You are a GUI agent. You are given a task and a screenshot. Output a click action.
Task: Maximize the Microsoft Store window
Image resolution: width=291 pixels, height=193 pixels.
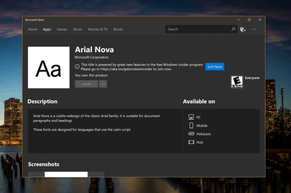pyautogui.click(x=249, y=20)
